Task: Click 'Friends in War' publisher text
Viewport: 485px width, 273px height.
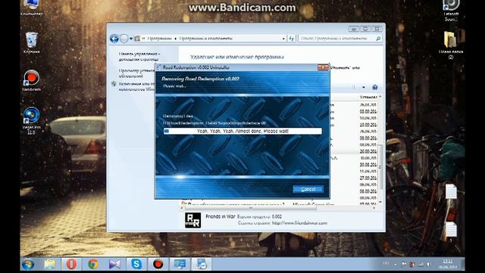Action: [x=221, y=216]
